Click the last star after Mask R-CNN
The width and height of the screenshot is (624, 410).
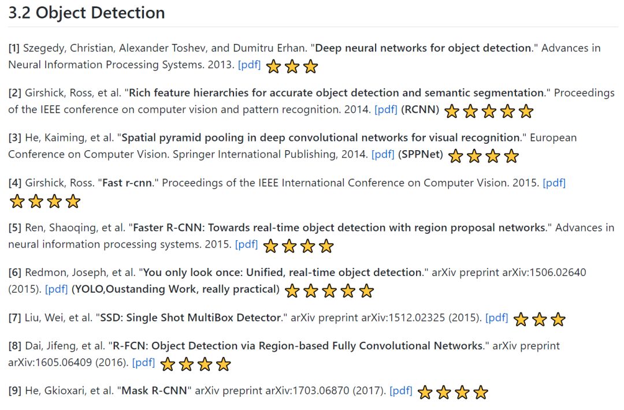(x=480, y=393)
